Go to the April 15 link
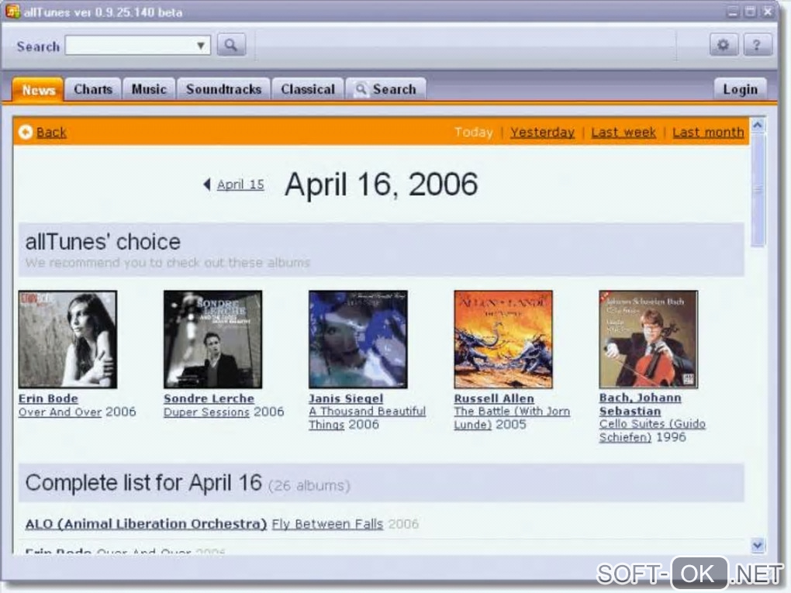This screenshot has height=593, width=791. (x=240, y=184)
